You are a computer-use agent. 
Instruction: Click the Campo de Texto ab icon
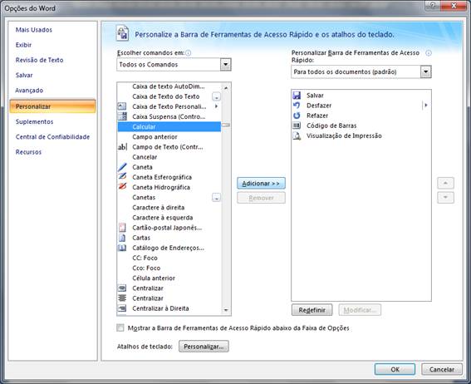(122, 147)
